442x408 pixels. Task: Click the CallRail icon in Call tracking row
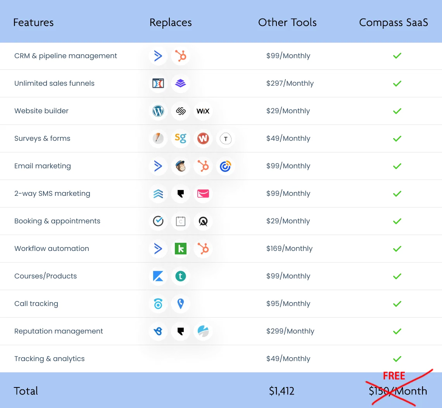point(158,304)
